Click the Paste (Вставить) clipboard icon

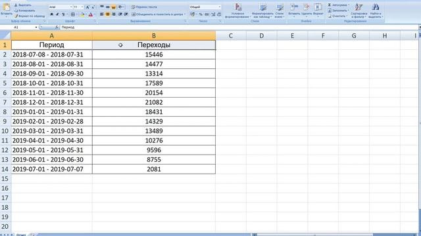6,7
